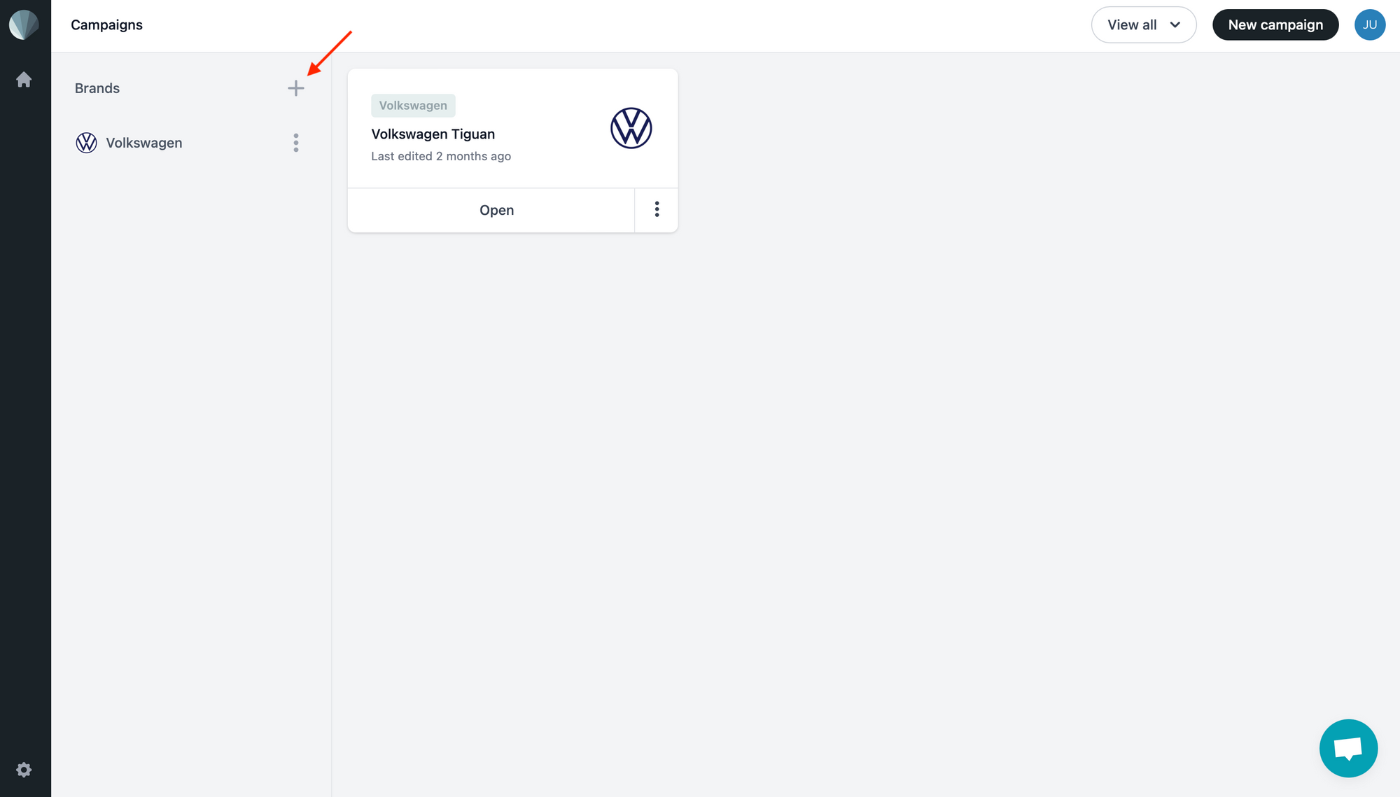Enable a new brand via plus toggle
The image size is (1400, 797).
pyautogui.click(x=296, y=87)
